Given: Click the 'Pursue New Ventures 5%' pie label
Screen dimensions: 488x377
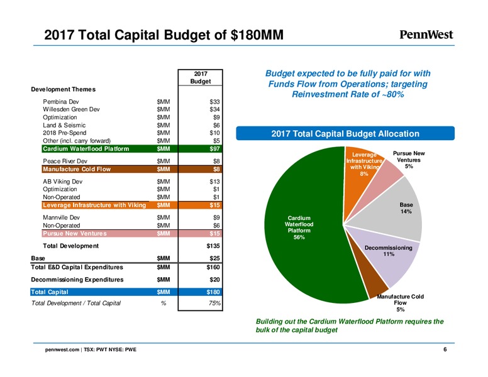Looking at the screenshot, I should (409, 160).
